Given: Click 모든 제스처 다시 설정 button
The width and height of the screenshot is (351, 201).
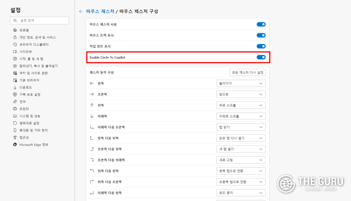Looking at the screenshot, I should 248,73.
